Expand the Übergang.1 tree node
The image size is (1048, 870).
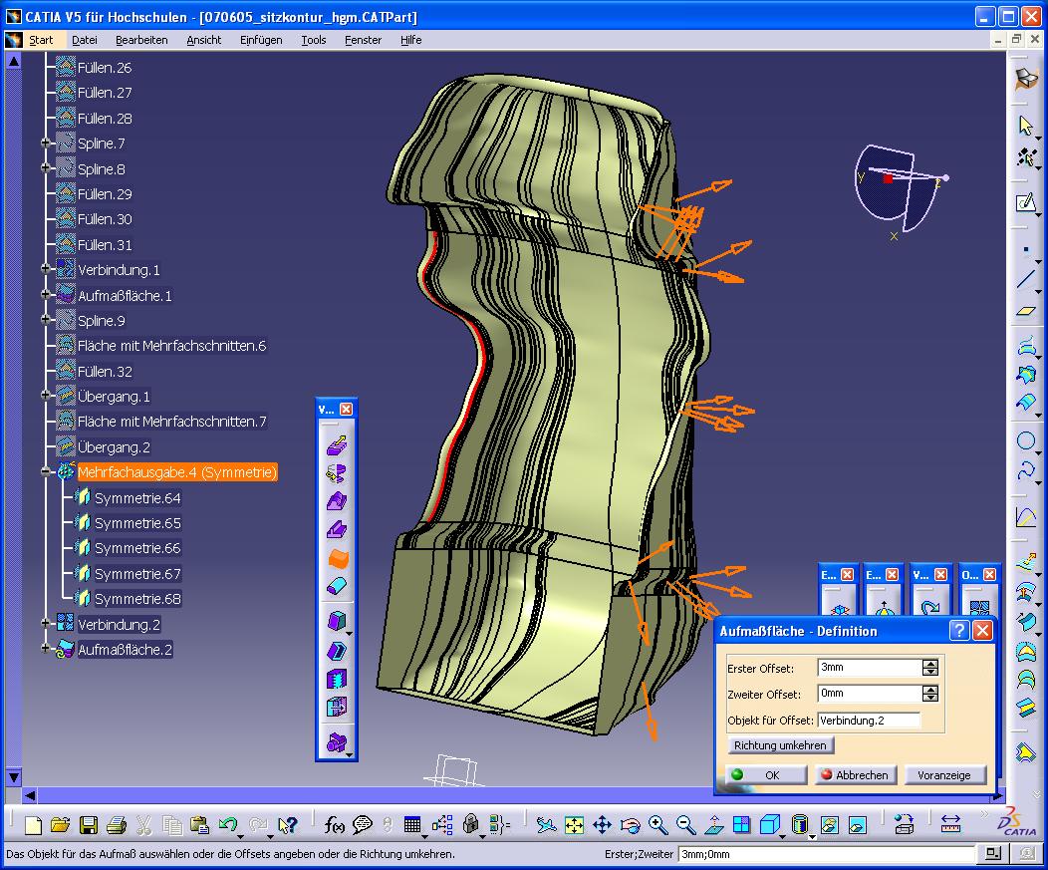(46, 396)
